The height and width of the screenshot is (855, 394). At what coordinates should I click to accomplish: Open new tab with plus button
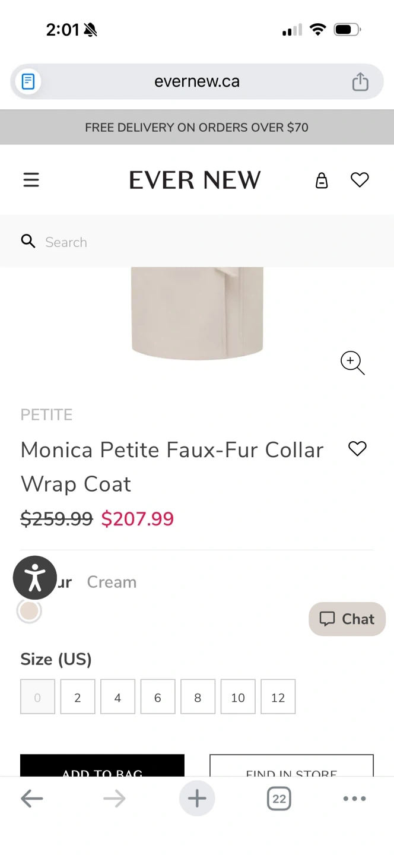point(197,799)
